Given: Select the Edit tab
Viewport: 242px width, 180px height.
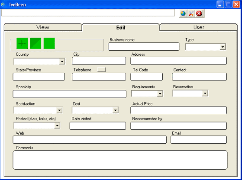Looking at the screenshot, I should coord(121,27).
